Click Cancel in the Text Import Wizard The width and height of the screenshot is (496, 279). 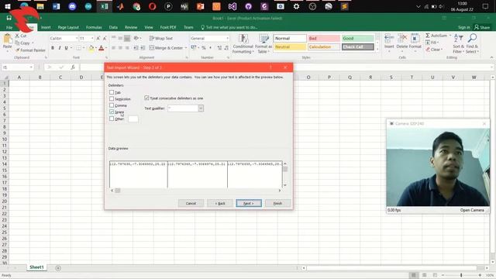[191, 203]
